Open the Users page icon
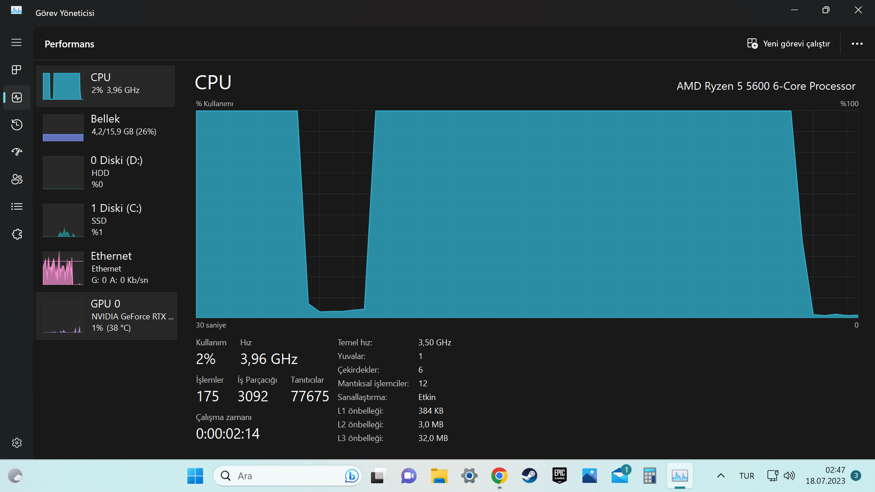875x492 pixels. pos(17,179)
